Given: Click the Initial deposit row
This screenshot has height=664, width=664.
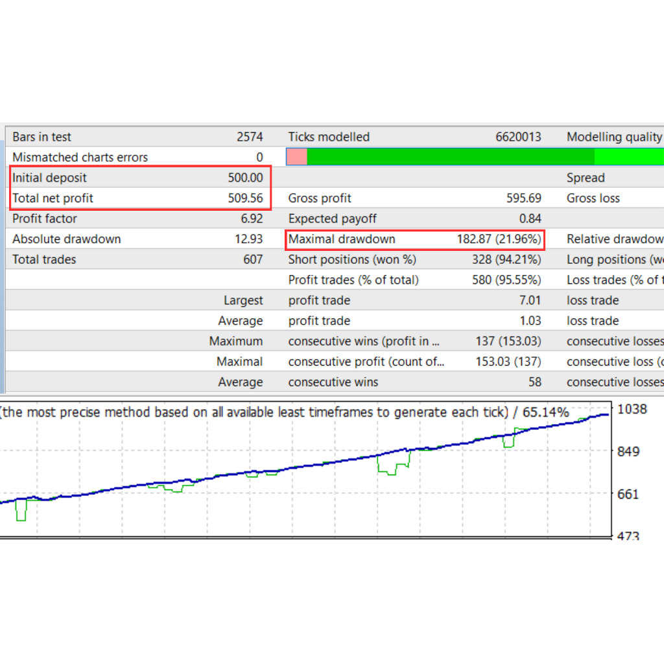Looking at the screenshot, I should 130,177.
